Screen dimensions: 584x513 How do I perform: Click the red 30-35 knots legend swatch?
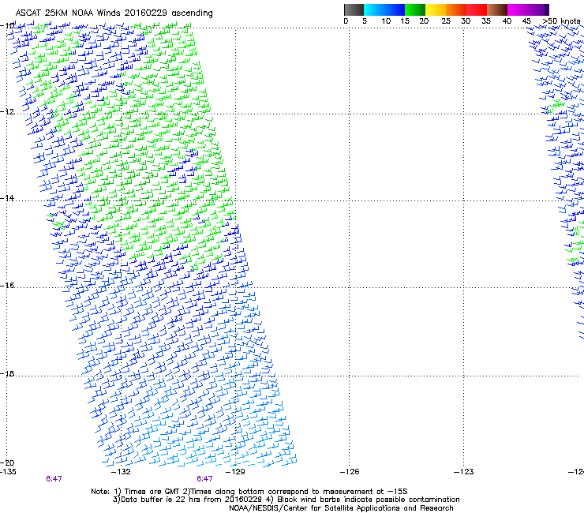coord(477,9)
